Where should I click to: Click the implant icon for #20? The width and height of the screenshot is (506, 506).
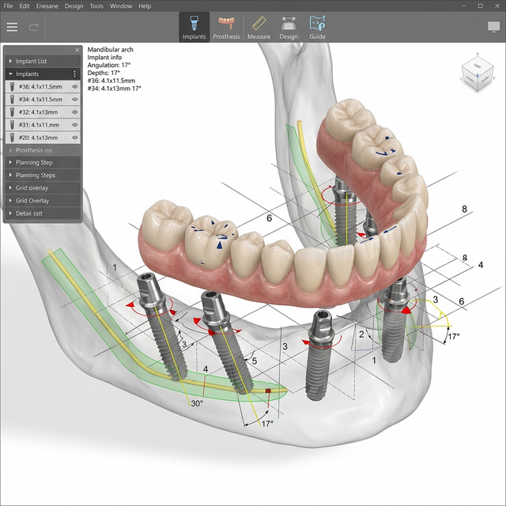click(x=13, y=138)
